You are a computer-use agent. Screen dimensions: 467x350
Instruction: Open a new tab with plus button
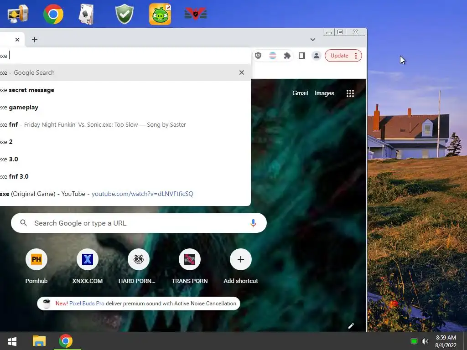coord(35,40)
